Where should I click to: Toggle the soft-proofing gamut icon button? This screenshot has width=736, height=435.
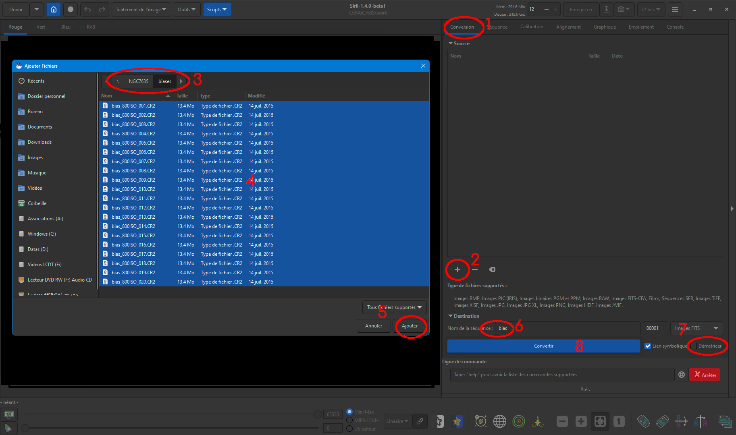9,428
